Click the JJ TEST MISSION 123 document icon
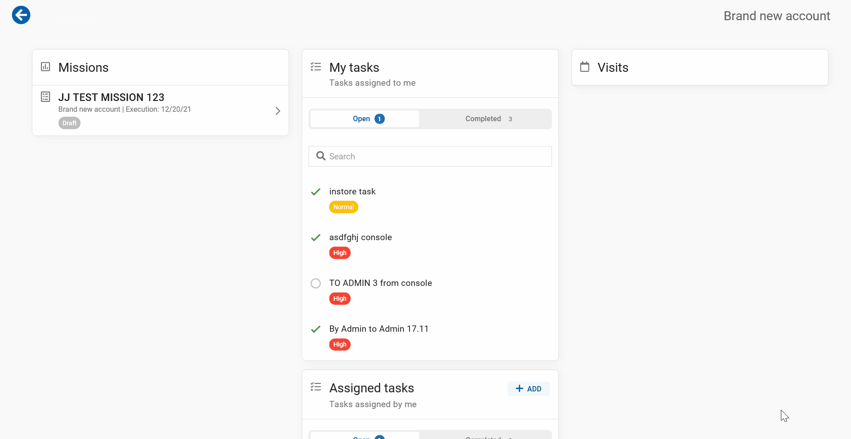851x439 pixels. pyautogui.click(x=45, y=97)
